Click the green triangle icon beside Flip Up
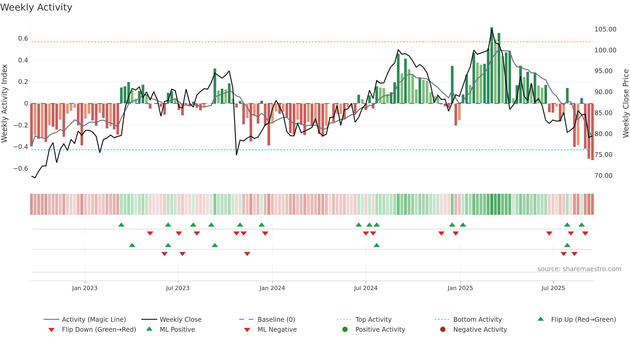 [541, 319]
